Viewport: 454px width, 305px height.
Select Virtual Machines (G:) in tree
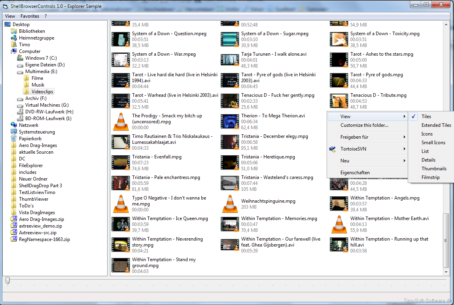(47, 105)
